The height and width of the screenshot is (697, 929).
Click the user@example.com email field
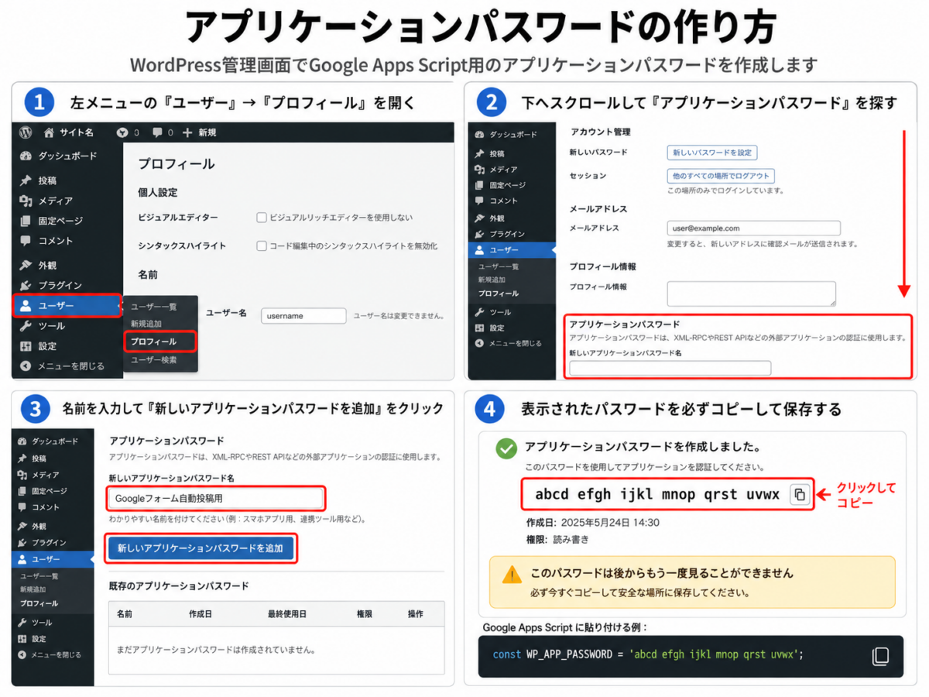753,228
